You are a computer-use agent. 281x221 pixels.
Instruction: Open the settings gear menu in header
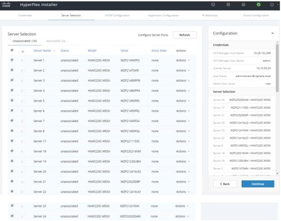(272, 5)
